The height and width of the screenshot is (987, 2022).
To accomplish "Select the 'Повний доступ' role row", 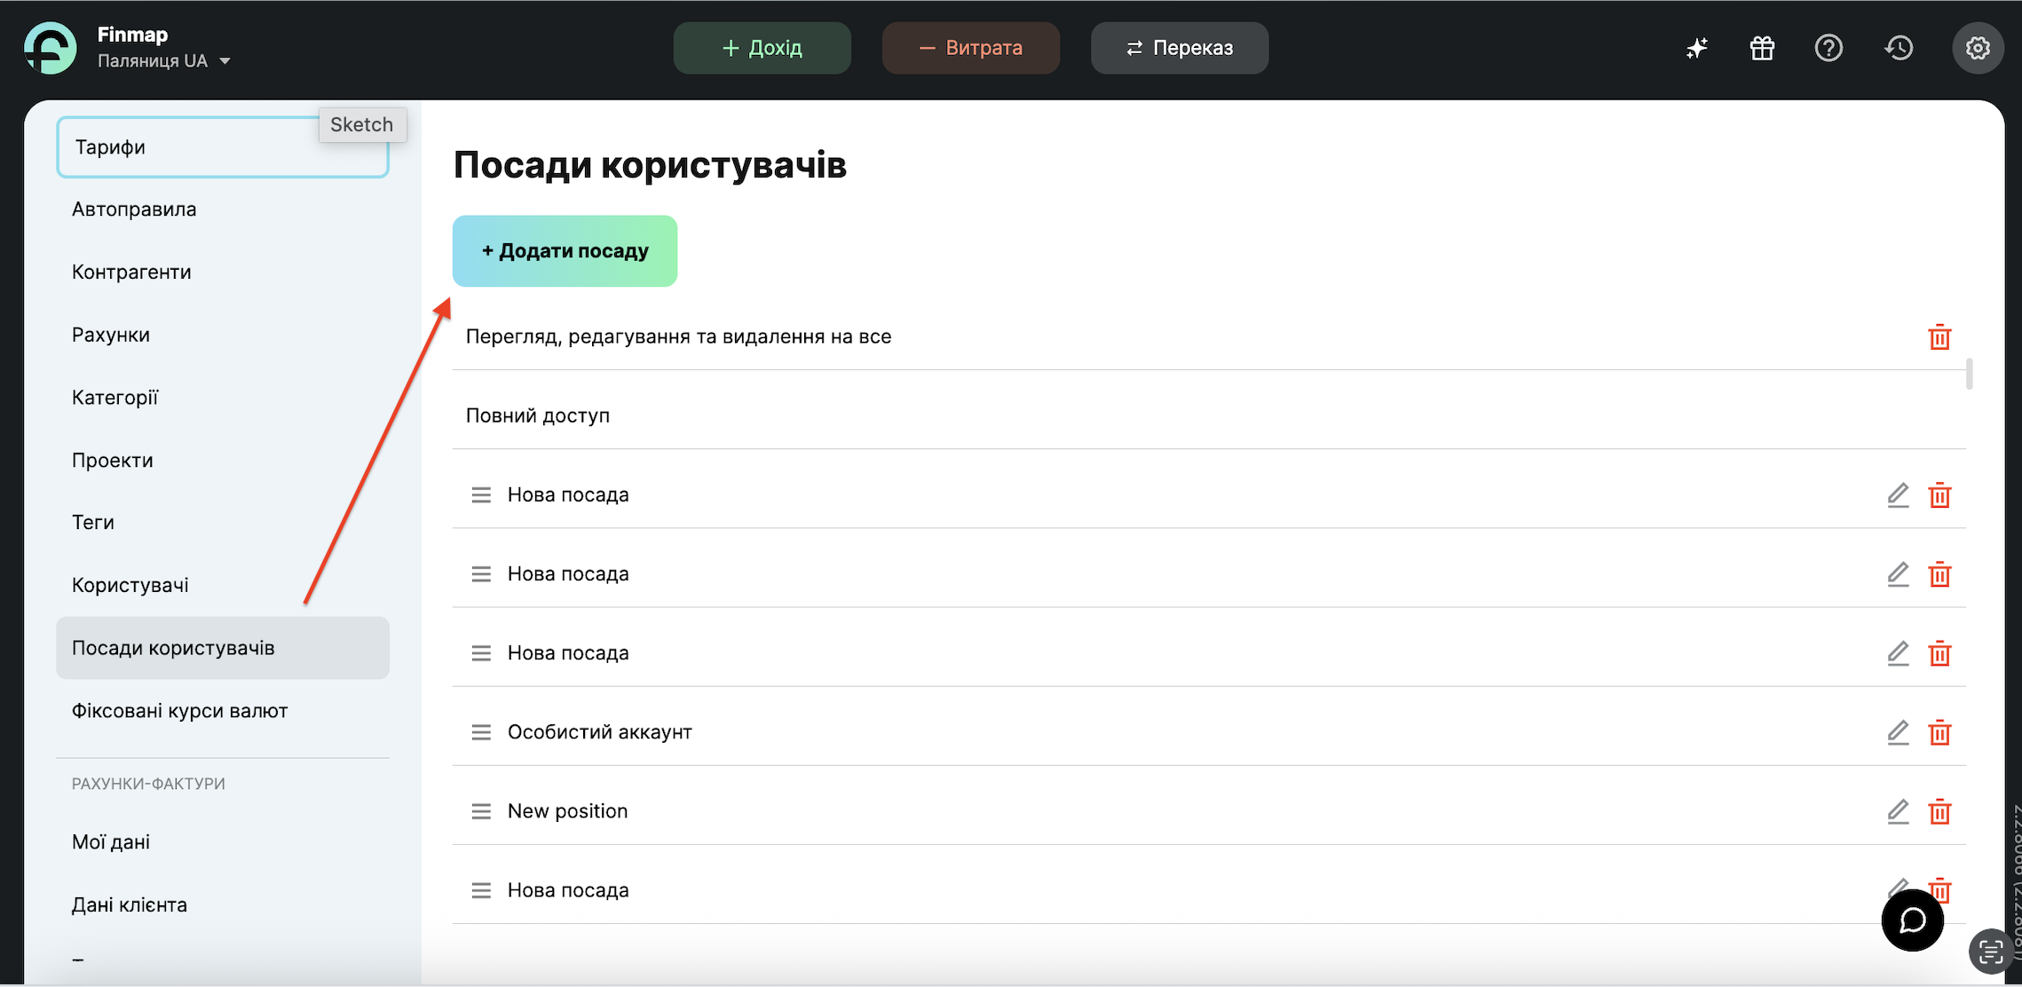I will pos(538,415).
